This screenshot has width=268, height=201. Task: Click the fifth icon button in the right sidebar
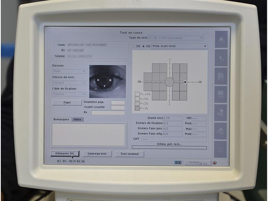(221, 112)
